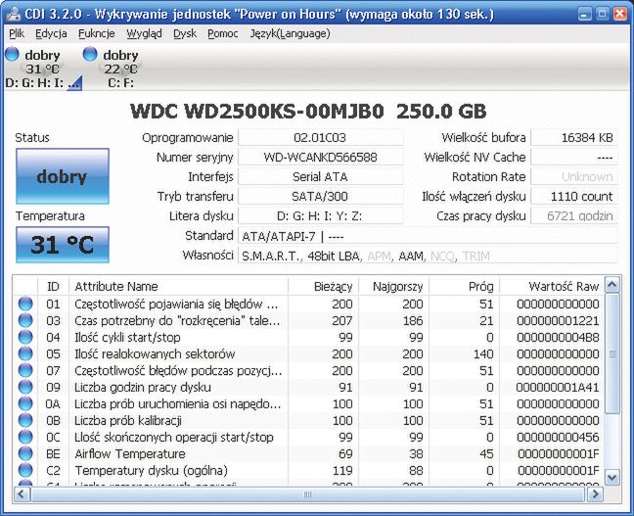Open the Plik menu
The image size is (634, 516).
click(17, 33)
